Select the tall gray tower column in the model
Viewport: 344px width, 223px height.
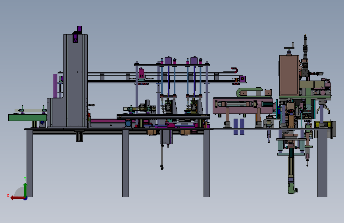[75, 80]
